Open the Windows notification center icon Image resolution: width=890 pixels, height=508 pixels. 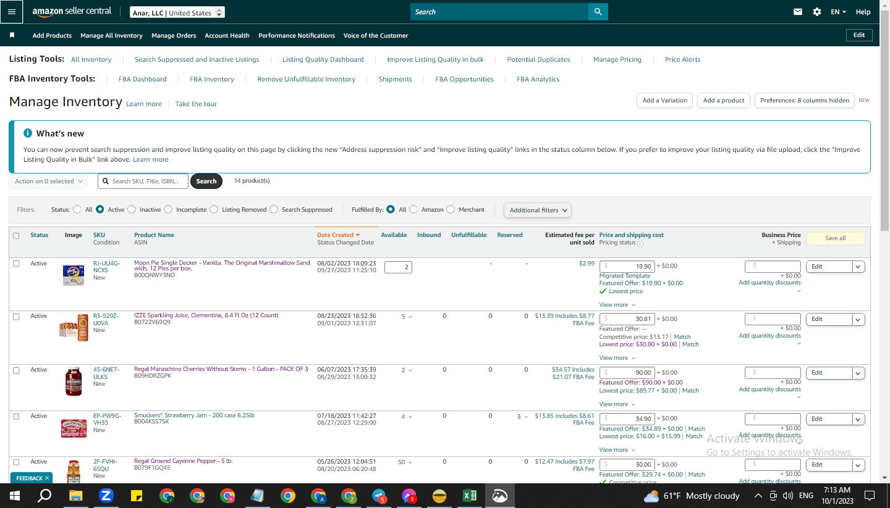pyautogui.click(x=870, y=496)
